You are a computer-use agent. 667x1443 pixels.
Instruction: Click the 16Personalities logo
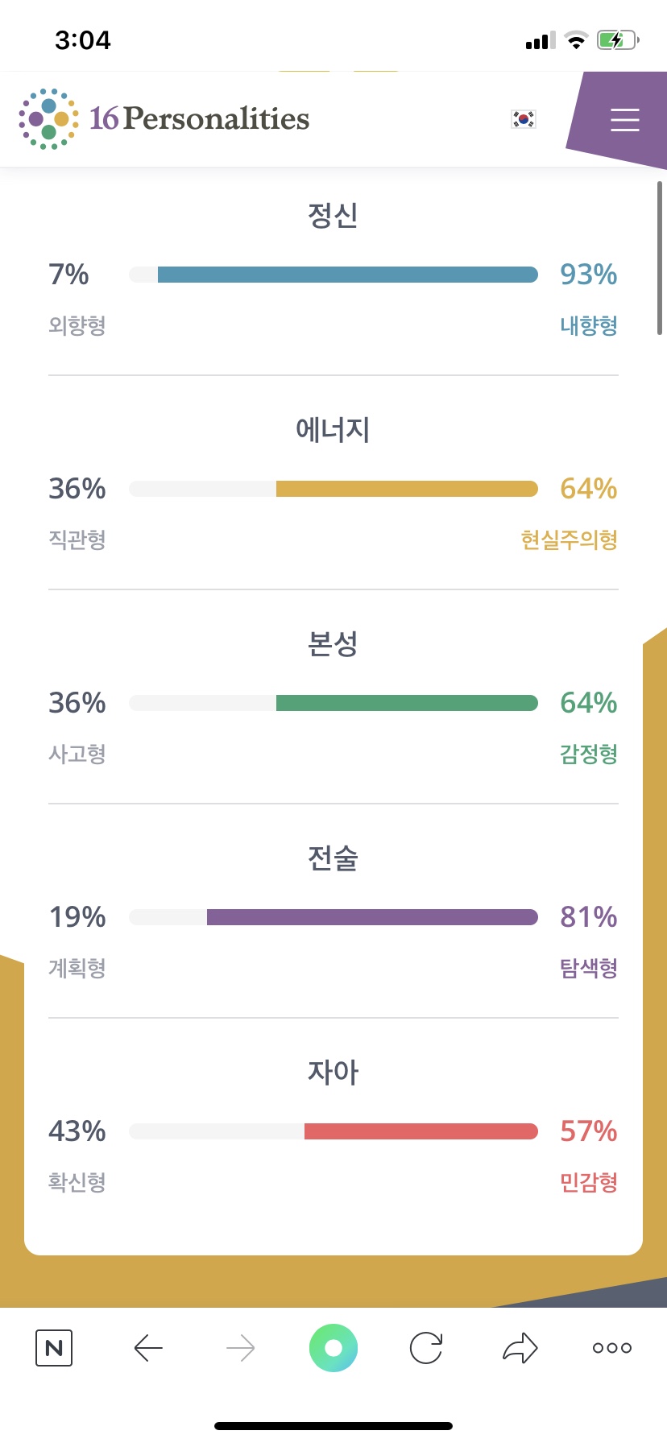coord(164,119)
